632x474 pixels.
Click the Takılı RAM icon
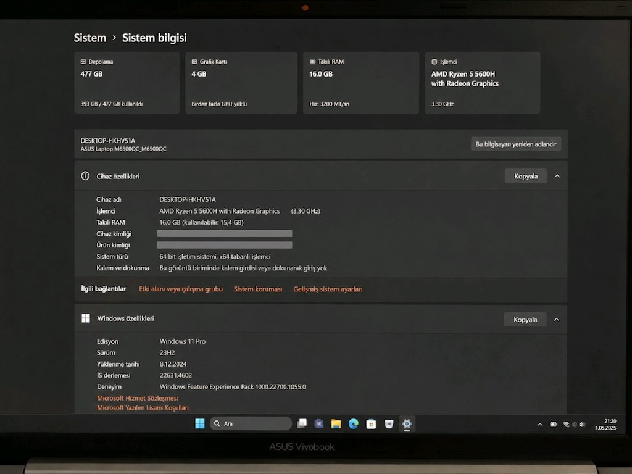click(x=312, y=62)
